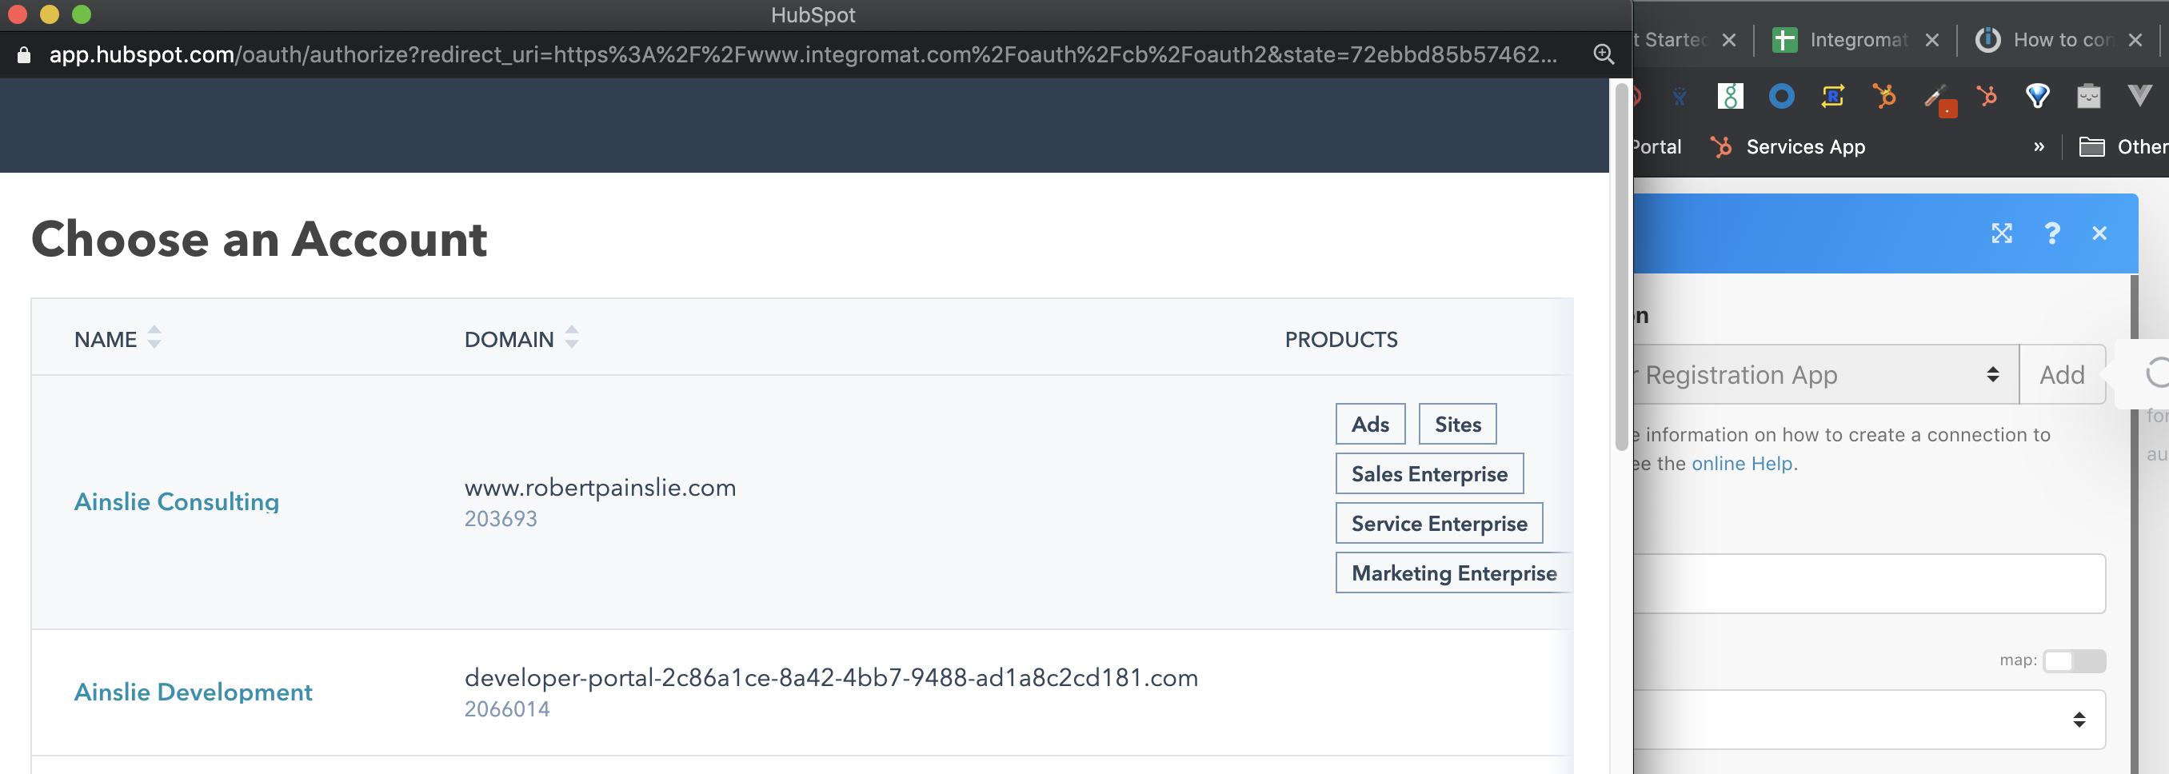Click the Sales Enterprise product tag
The width and height of the screenshot is (2169, 774).
pyautogui.click(x=1429, y=474)
